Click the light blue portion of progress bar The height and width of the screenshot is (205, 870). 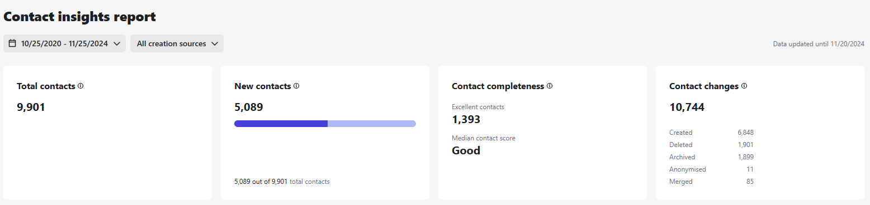372,124
